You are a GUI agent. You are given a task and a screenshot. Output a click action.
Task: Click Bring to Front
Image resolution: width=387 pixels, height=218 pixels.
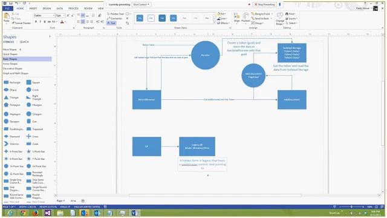click(x=262, y=14)
